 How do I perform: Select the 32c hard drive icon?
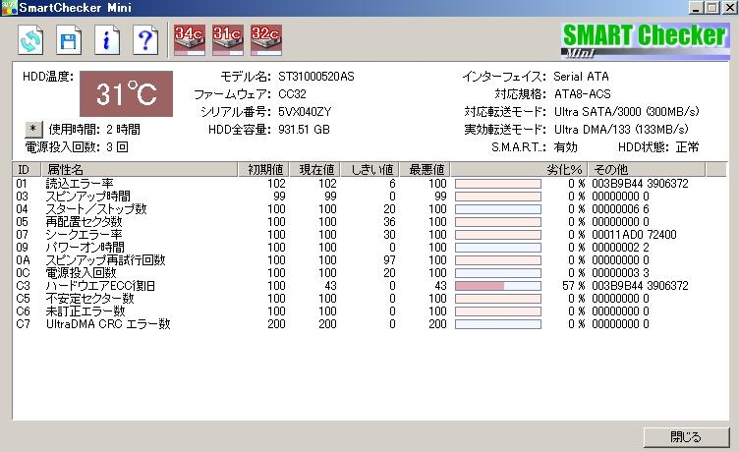[x=265, y=40]
